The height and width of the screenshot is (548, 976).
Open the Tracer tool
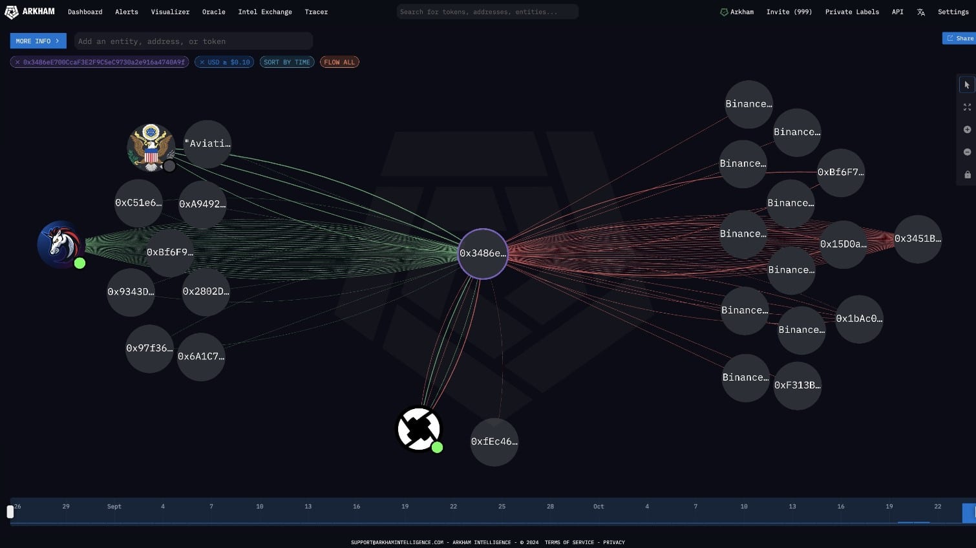coord(316,12)
